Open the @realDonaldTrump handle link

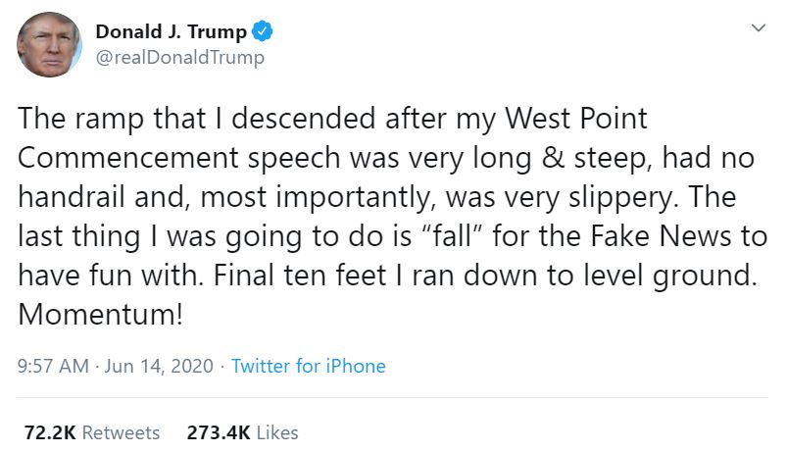[x=179, y=57]
